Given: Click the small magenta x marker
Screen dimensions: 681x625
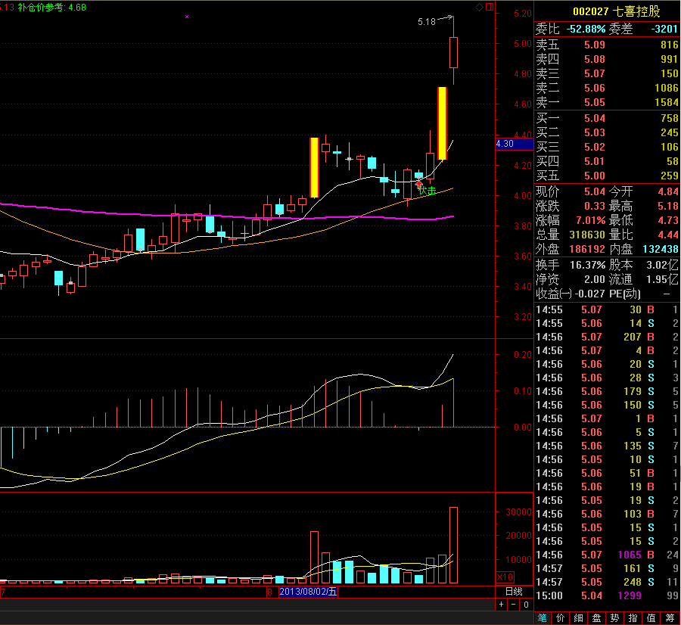Looking at the screenshot, I should (187, 17).
